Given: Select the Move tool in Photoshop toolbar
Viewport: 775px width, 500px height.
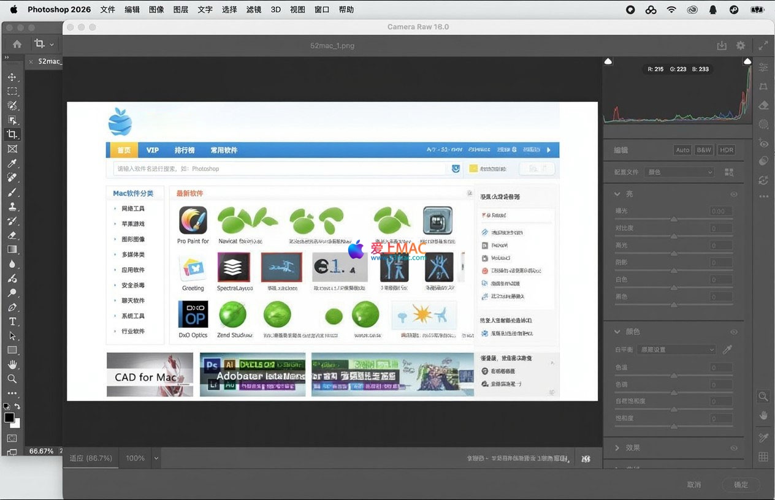Looking at the screenshot, I should tap(12, 77).
